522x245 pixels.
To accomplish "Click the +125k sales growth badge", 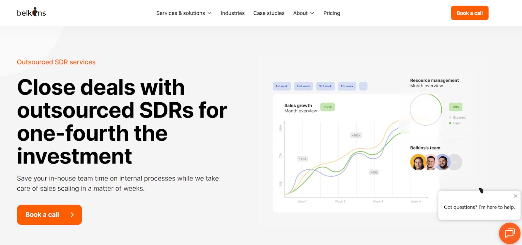I will [328, 107].
